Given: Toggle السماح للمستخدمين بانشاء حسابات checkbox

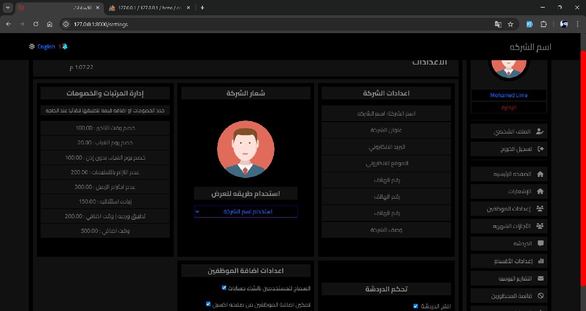Looking at the screenshot, I should [224, 288].
